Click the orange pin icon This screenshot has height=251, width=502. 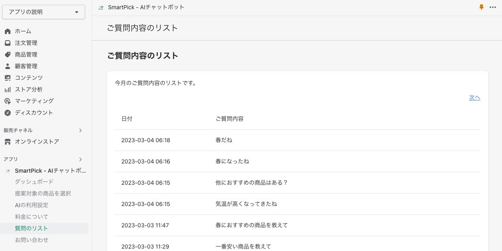[x=482, y=7]
